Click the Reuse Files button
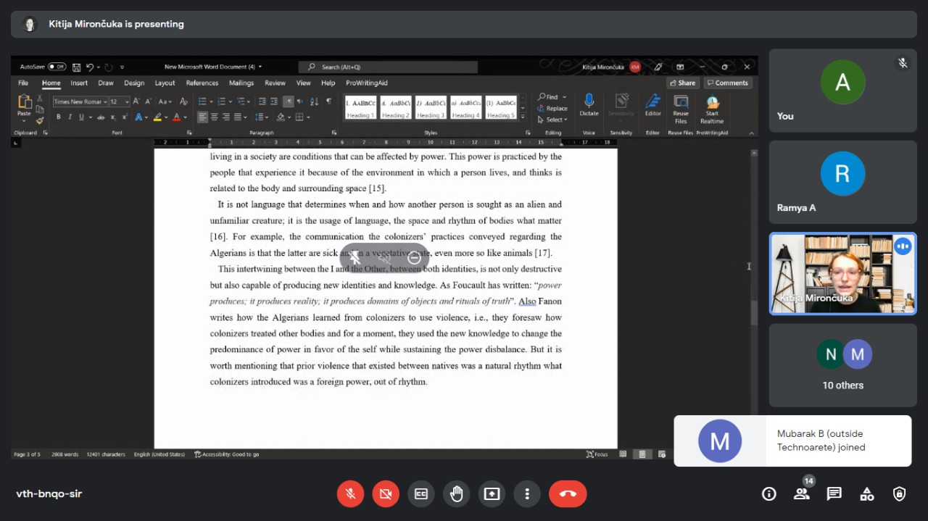 click(x=681, y=109)
